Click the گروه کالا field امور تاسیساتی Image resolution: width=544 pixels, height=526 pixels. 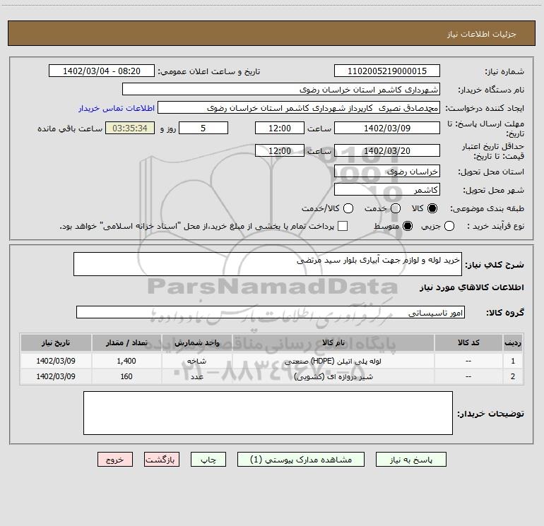coord(271,312)
